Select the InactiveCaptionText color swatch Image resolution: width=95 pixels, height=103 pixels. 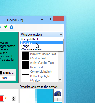25,54
